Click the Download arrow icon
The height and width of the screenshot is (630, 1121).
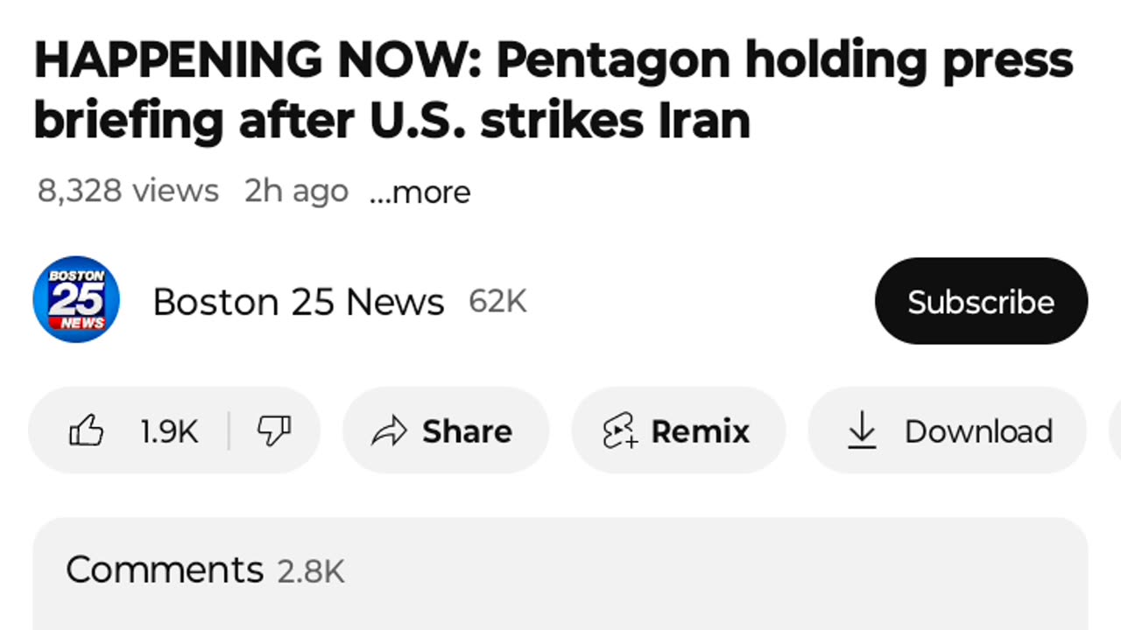pyautogui.click(x=863, y=431)
